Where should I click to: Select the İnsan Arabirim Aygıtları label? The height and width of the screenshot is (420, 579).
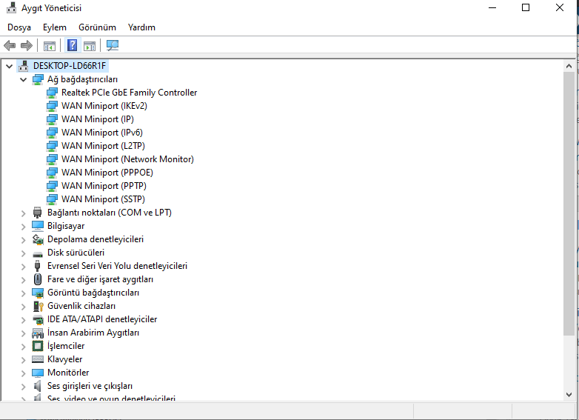click(x=93, y=333)
